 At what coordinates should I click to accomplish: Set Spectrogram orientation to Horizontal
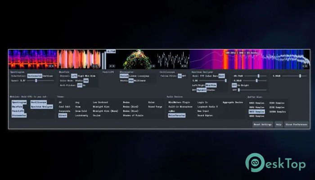(35, 76)
